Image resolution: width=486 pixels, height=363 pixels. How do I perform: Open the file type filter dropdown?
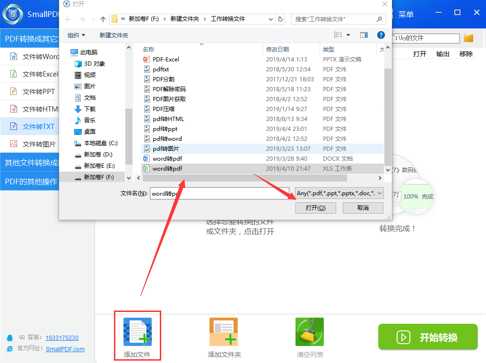339,193
